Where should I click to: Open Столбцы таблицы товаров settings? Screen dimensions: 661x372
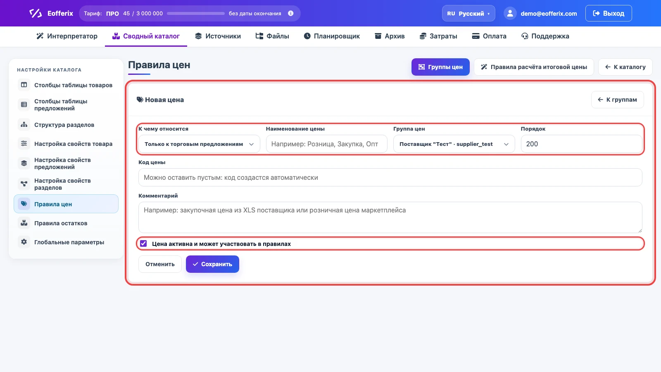66,85
